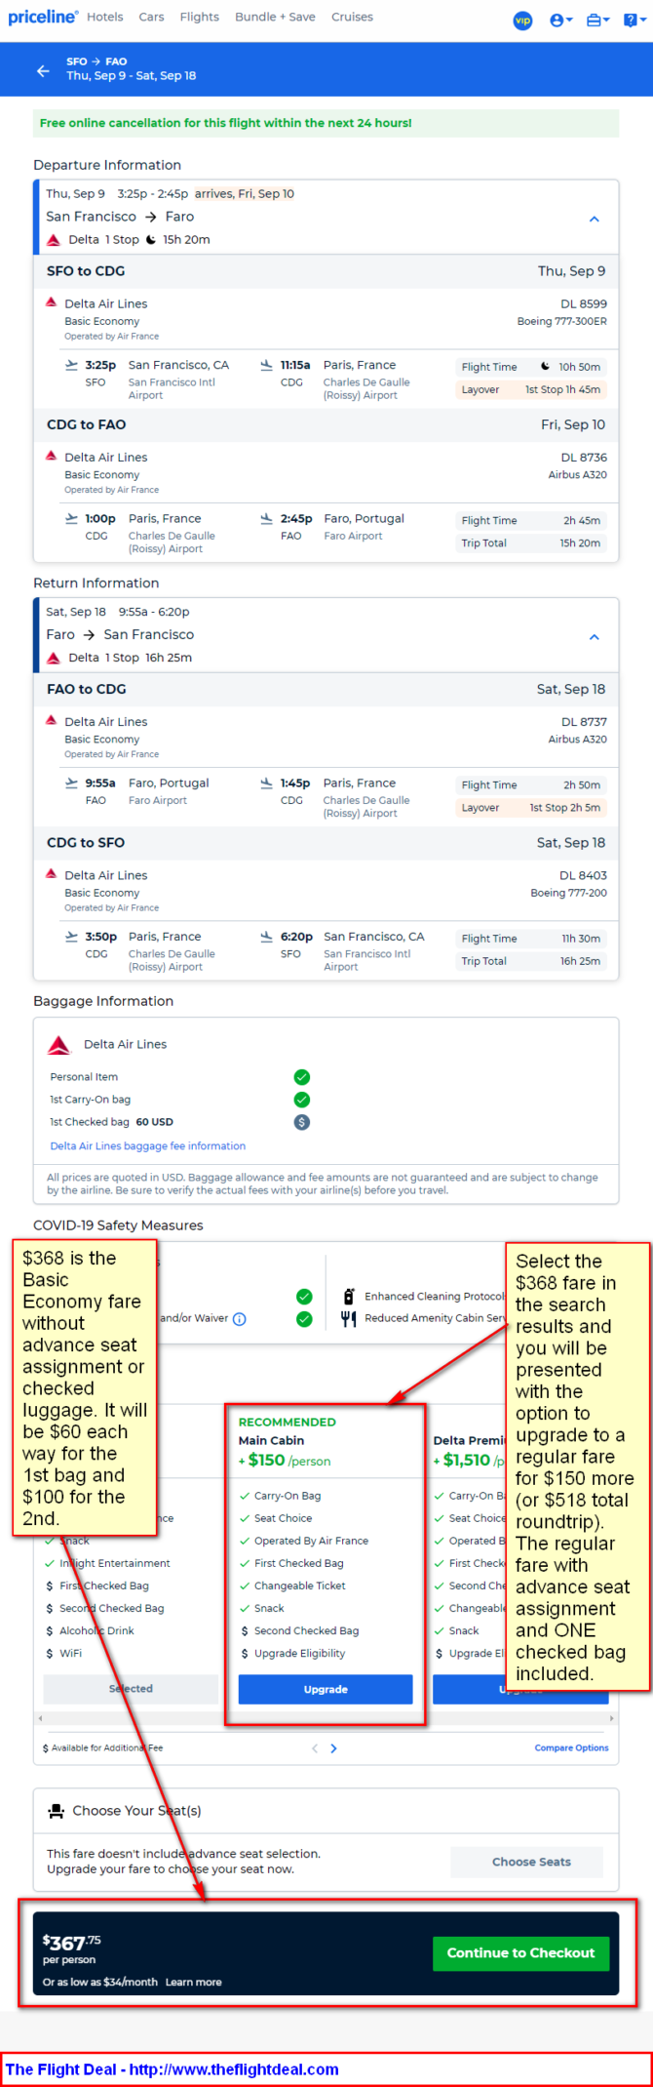Collapse the San Francisco to Faro departure details

tap(595, 219)
